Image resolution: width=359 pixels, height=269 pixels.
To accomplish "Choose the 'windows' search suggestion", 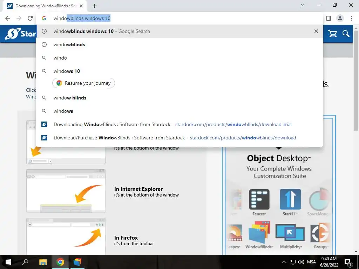I will click(x=179, y=111).
